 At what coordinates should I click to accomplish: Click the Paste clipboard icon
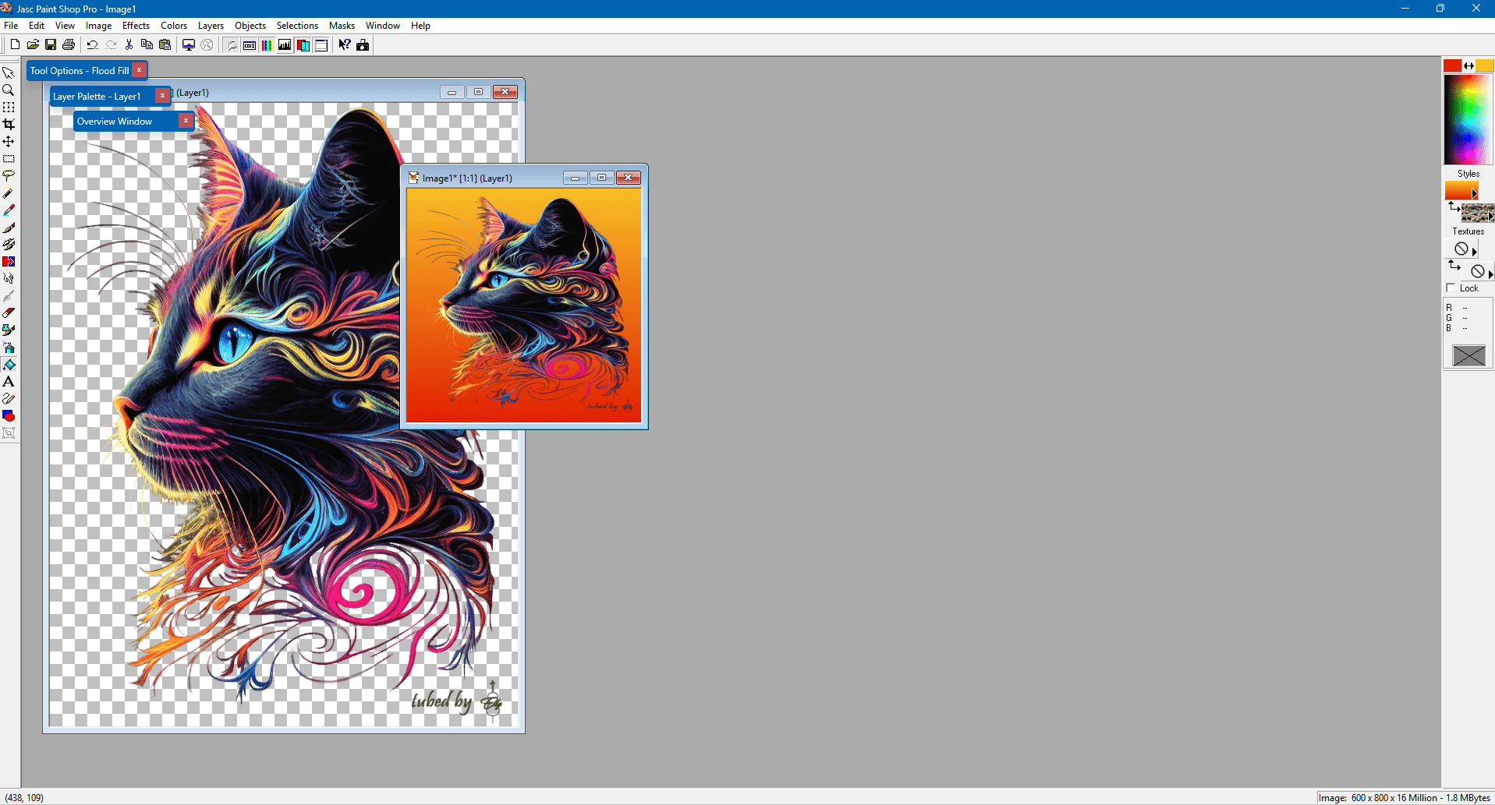[x=165, y=45]
